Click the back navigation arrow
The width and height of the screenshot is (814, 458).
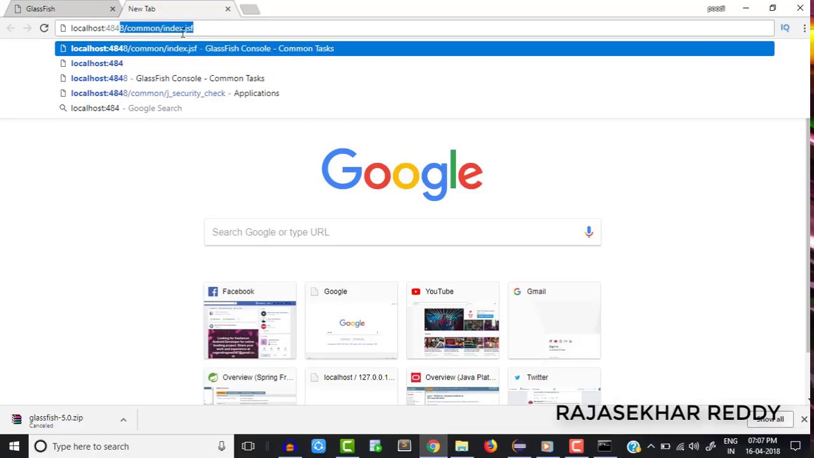click(x=11, y=28)
